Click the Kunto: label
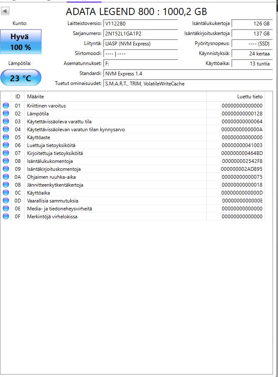Viewport: 278px width, 377px height. coord(20,23)
